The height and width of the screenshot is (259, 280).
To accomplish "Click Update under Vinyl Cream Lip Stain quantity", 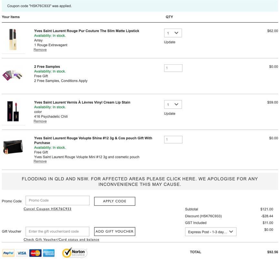I will (x=170, y=113).
